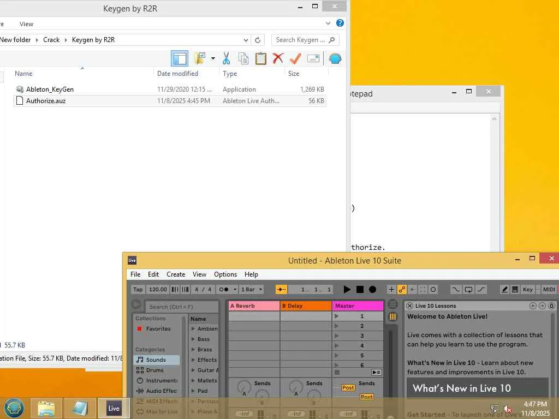Click the Copy icon in Explorer toolbar
Viewport: 559px width, 419px height.
243,58
